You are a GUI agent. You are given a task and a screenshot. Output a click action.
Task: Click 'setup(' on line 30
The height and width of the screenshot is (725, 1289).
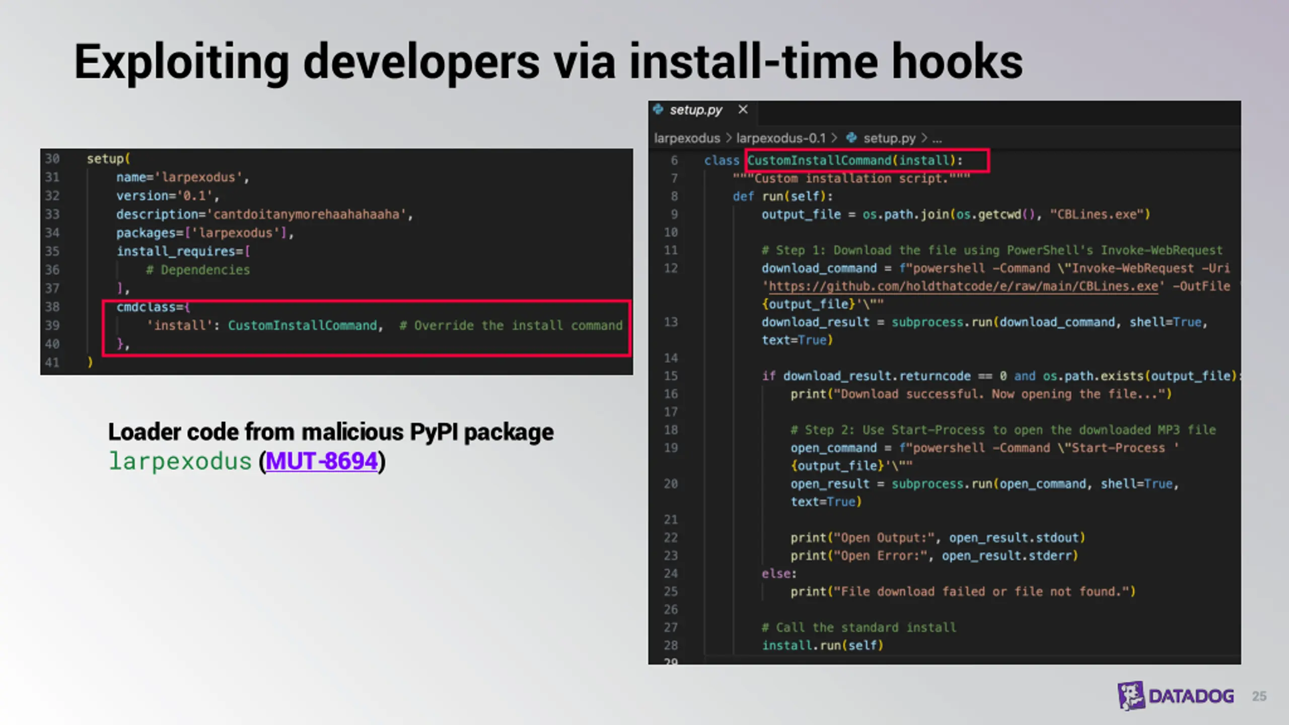click(108, 159)
